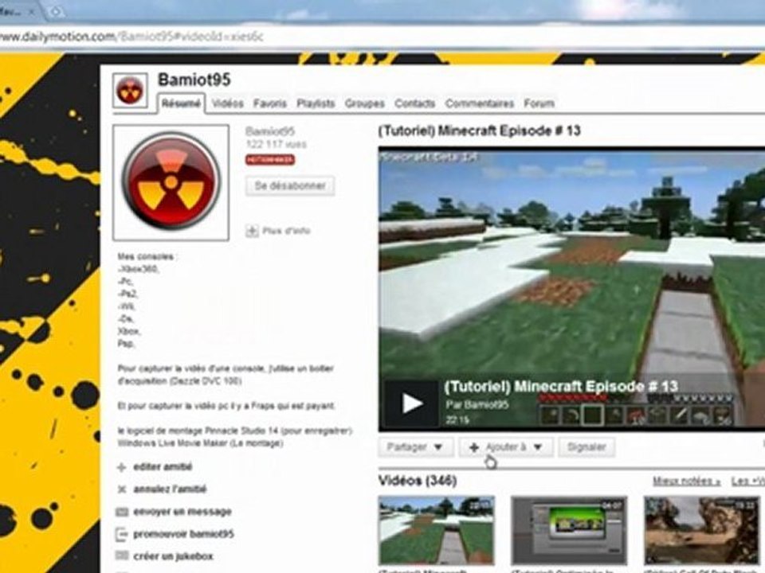Click the editer amitié link
765x573 pixels.
(x=163, y=467)
